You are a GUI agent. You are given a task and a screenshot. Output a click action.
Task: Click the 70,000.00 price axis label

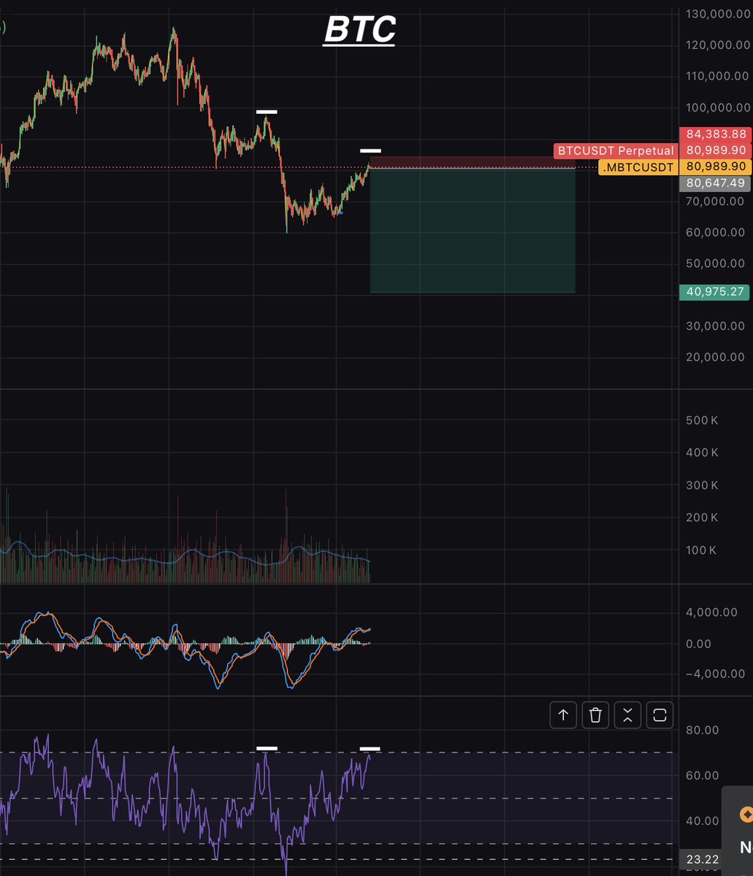715,201
